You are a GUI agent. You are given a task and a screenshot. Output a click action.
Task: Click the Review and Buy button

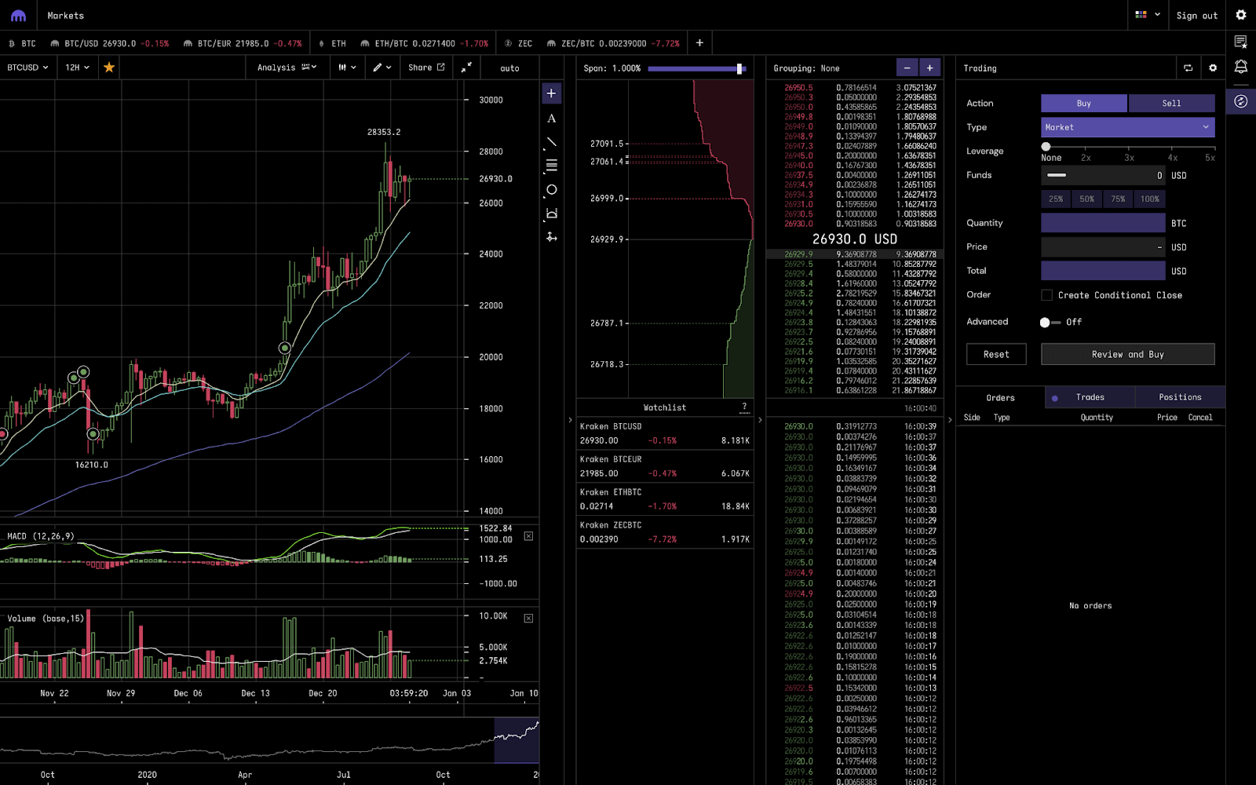[x=1127, y=354]
